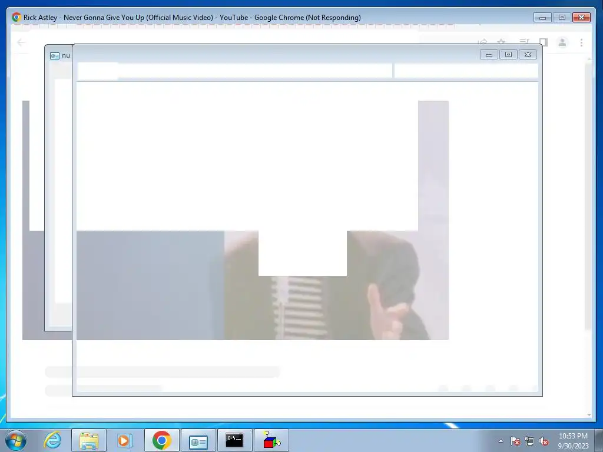Minimize the front ghost window
603x452 pixels.
(489, 55)
